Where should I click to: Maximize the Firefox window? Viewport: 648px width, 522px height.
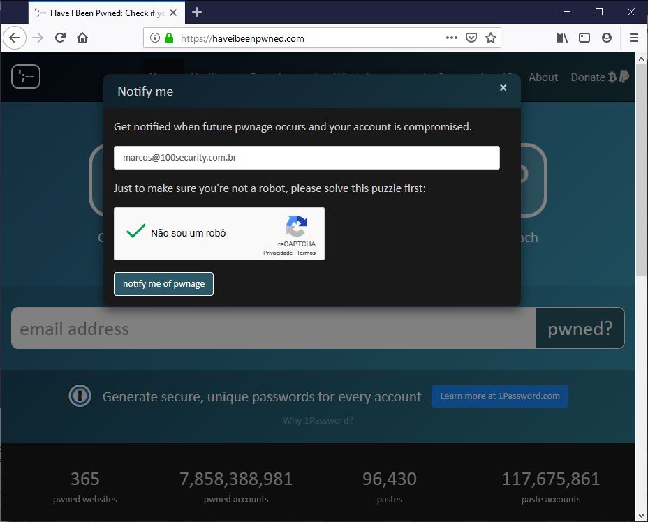599,12
